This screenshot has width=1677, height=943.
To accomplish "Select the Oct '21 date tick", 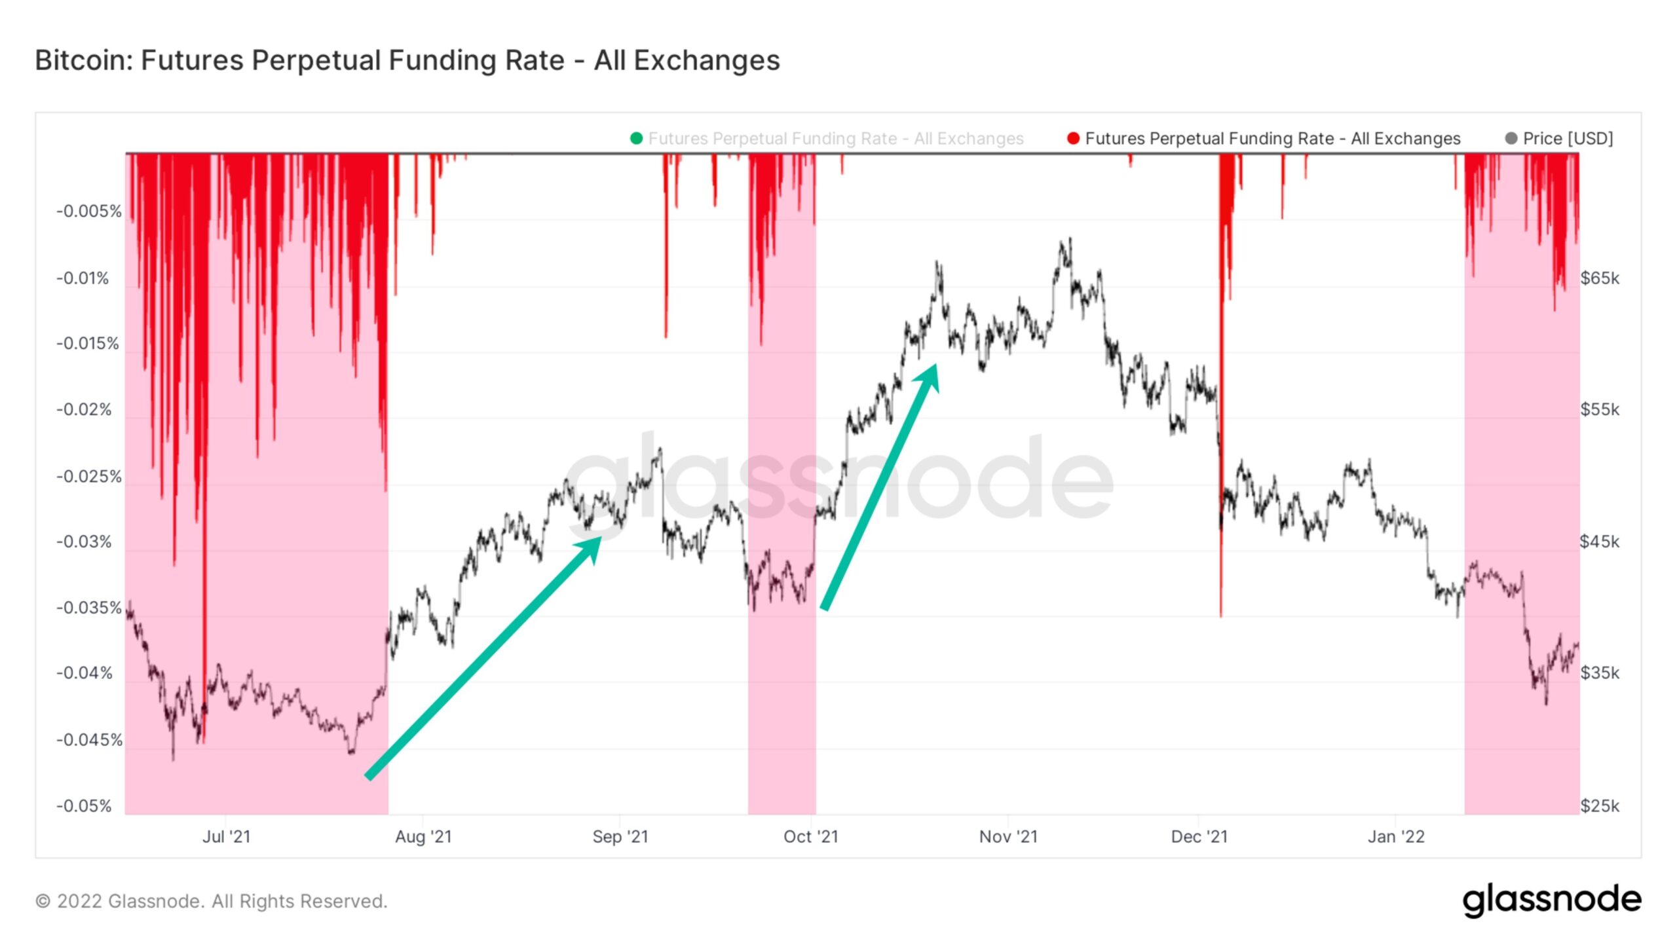I will click(x=811, y=836).
